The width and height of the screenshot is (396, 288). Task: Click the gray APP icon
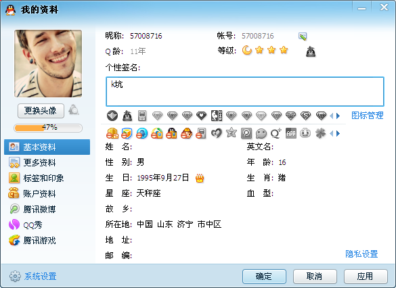(291, 133)
